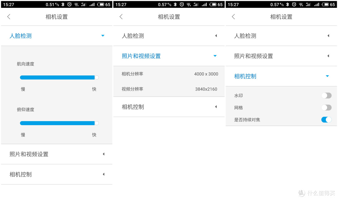Tap back arrow in middle screen header
The height and width of the screenshot is (200, 338).
coord(121,17)
